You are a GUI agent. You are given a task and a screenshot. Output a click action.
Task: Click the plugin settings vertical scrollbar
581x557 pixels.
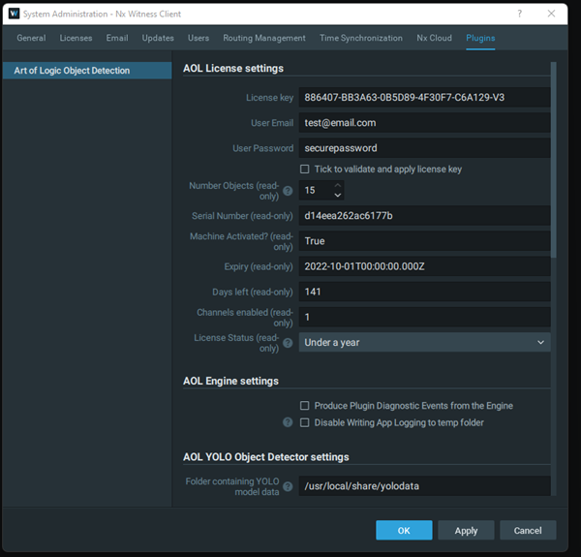coord(554,160)
